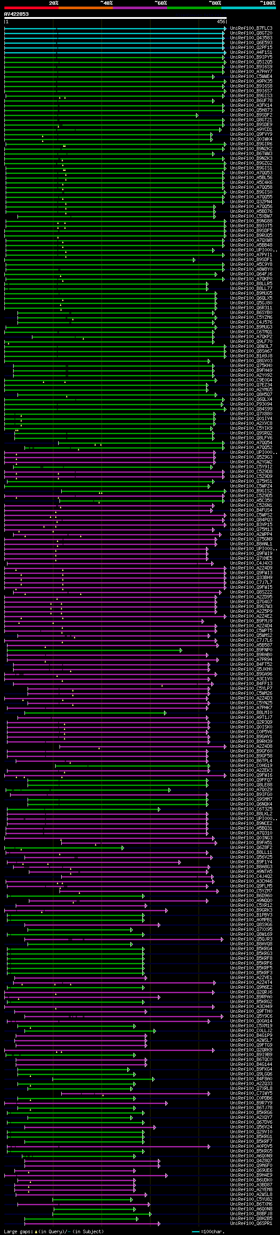Open the last hit UniRef100_Q6SPR1
The height and width of the screenshot is (1235, 280).
251,1223
